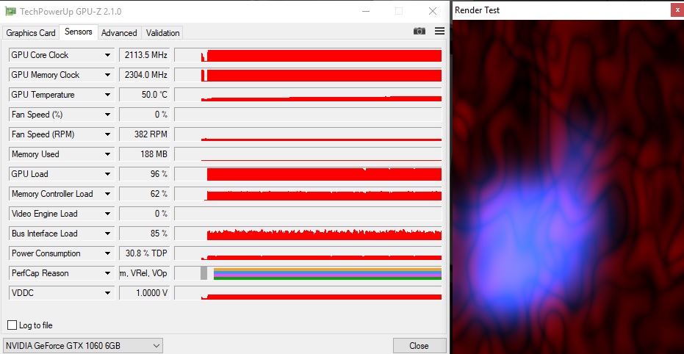Open the Bus Interface Load dropdown
The height and width of the screenshot is (354, 684).
107,234
